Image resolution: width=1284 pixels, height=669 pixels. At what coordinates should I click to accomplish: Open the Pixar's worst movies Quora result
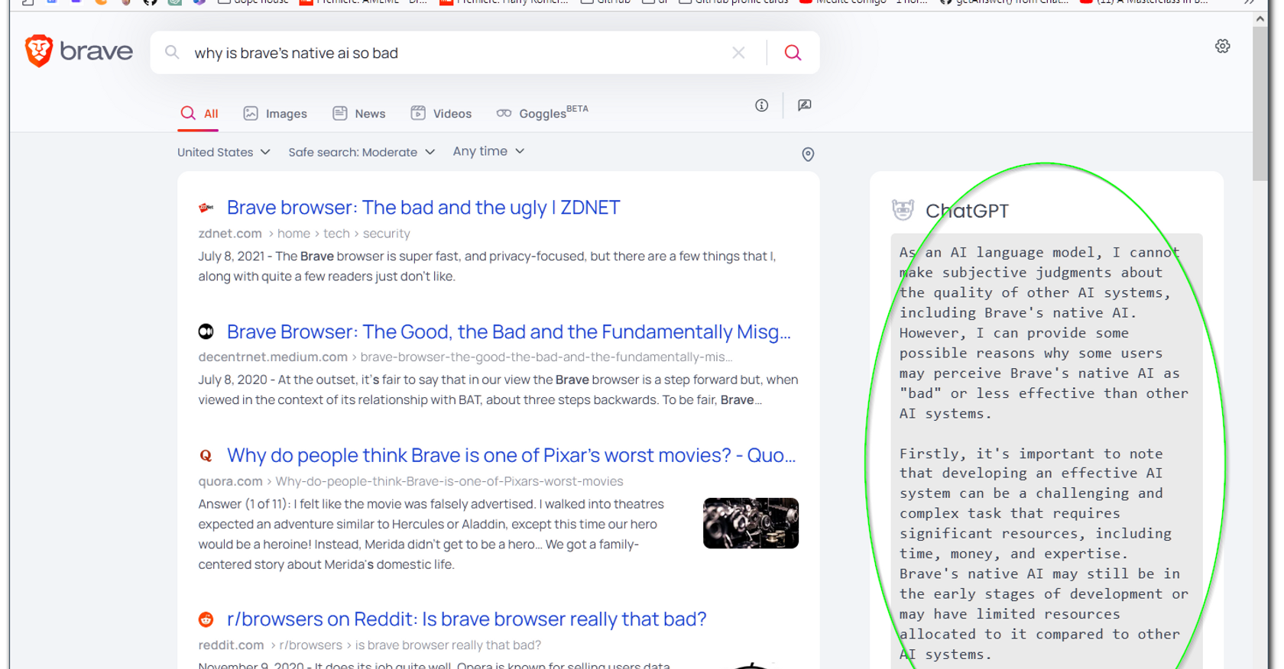tap(511, 455)
